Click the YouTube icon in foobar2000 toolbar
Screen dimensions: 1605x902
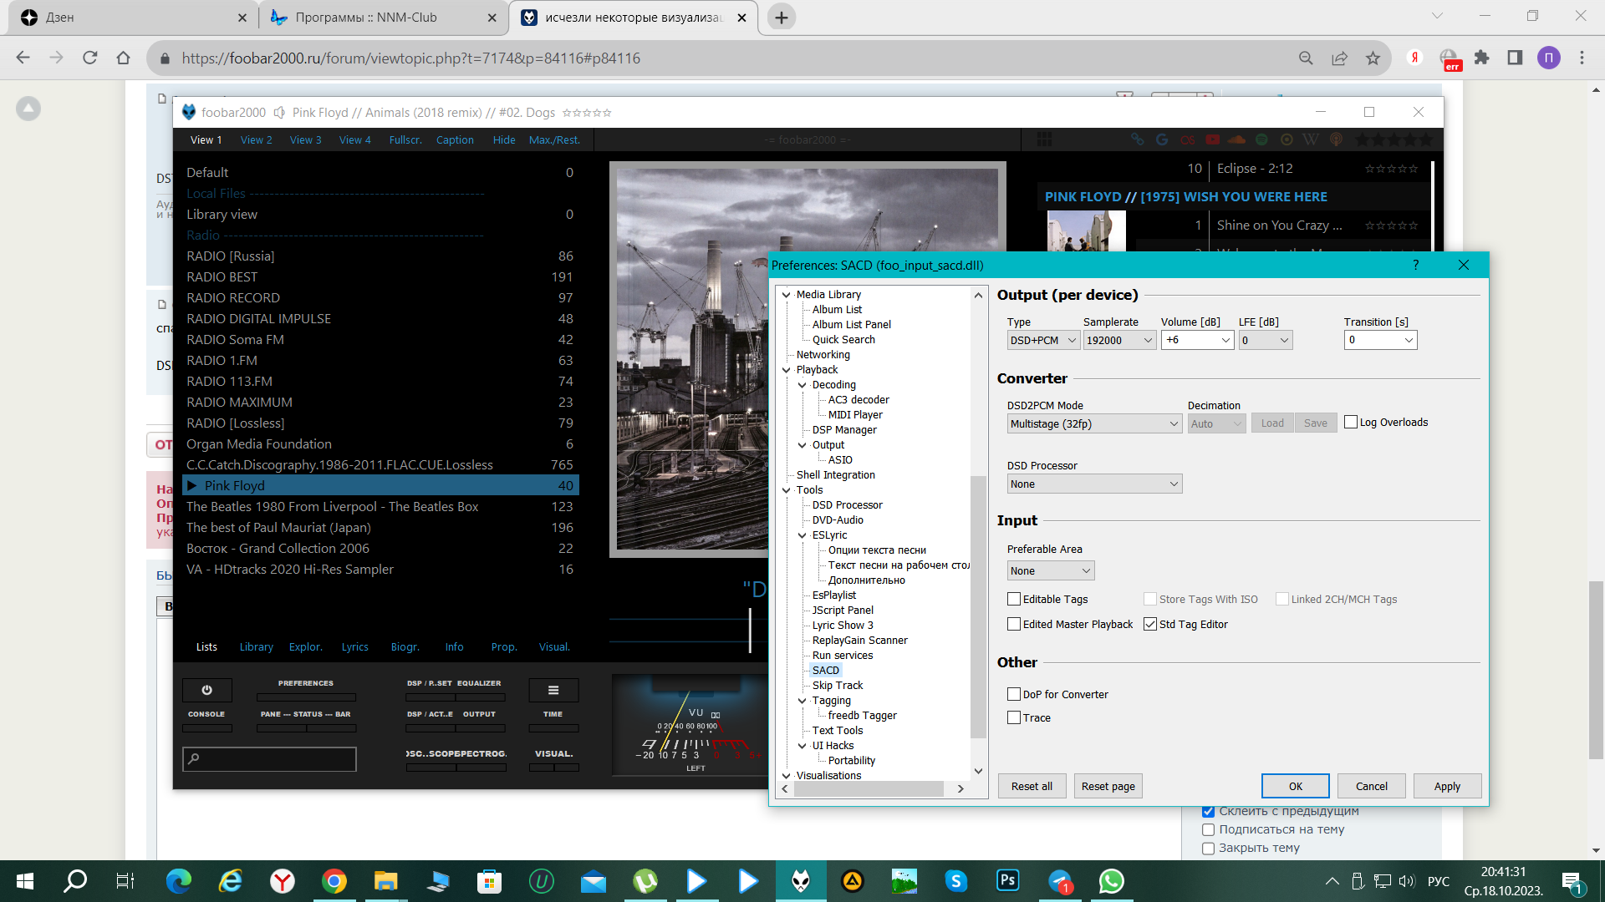click(1212, 139)
